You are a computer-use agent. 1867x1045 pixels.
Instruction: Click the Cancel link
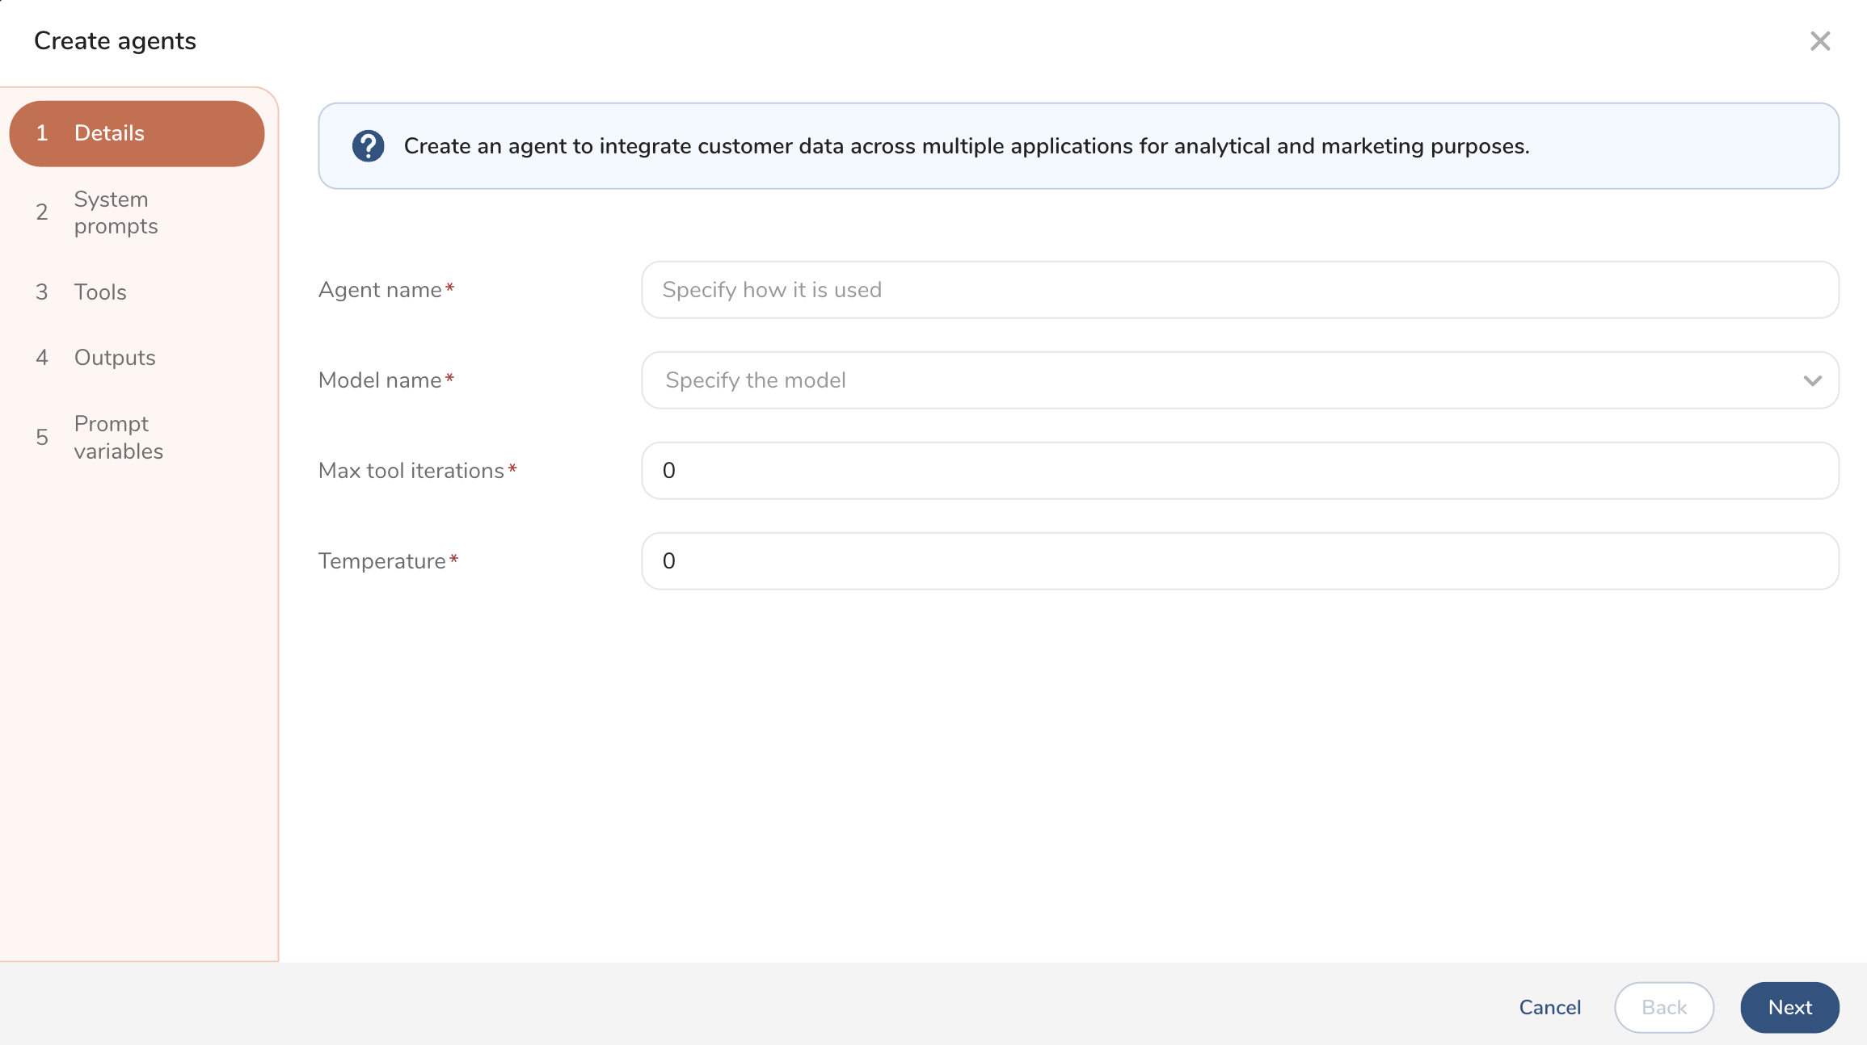click(x=1549, y=1007)
